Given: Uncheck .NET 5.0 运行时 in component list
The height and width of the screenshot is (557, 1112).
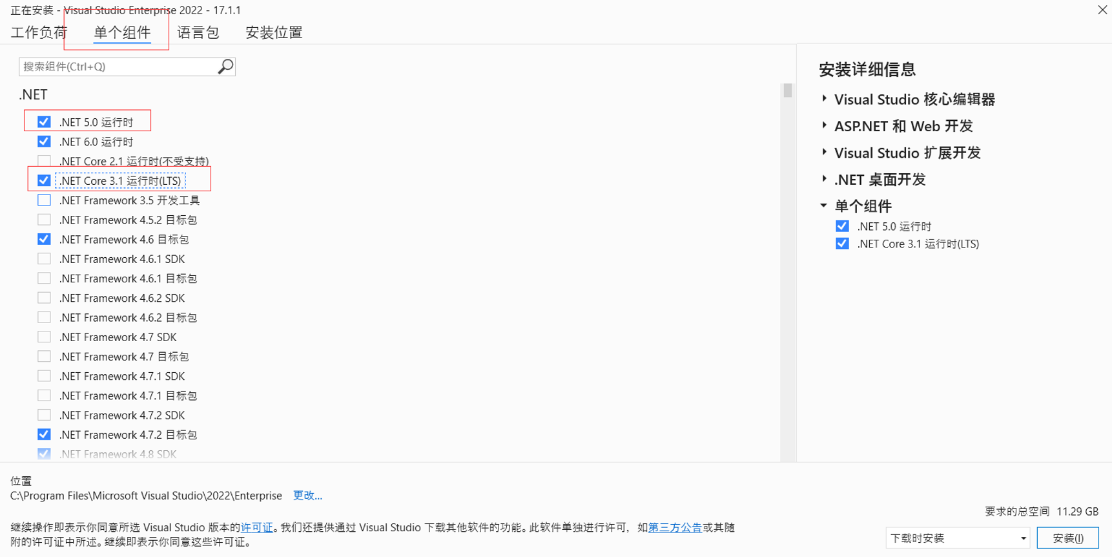Looking at the screenshot, I should coord(44,122).
